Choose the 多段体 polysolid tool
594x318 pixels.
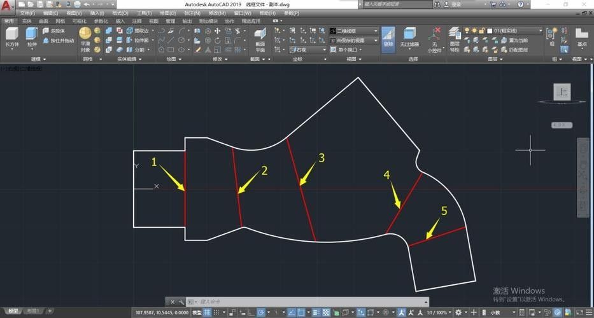click(x=53, y=31)
